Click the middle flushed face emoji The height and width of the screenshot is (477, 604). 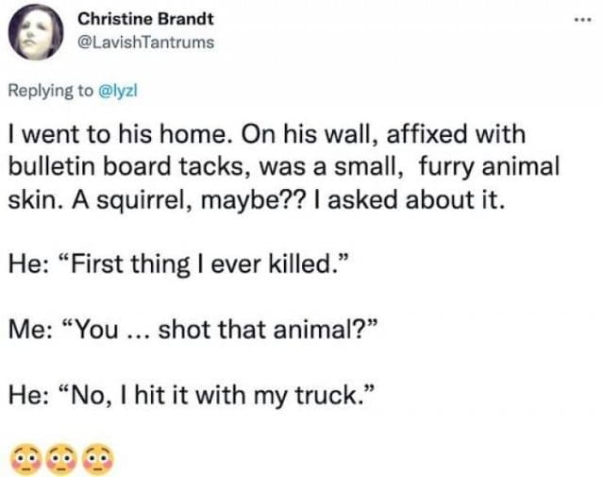[x=60, y=460]
